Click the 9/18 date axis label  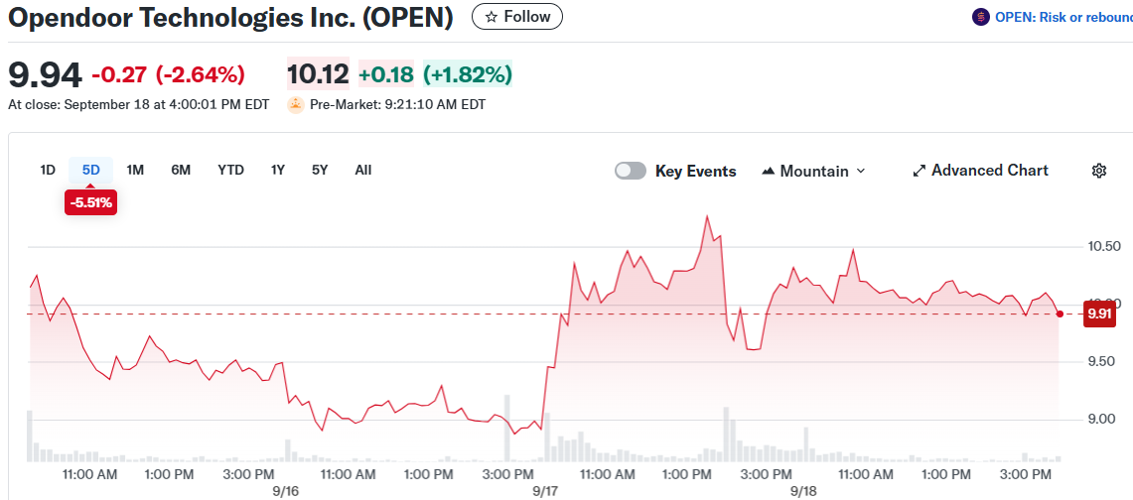tap(802, 491)
